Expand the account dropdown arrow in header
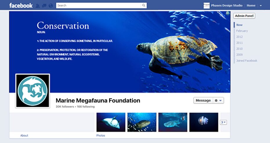This screenshot has height=143, width=270. (x=261, y=6)
